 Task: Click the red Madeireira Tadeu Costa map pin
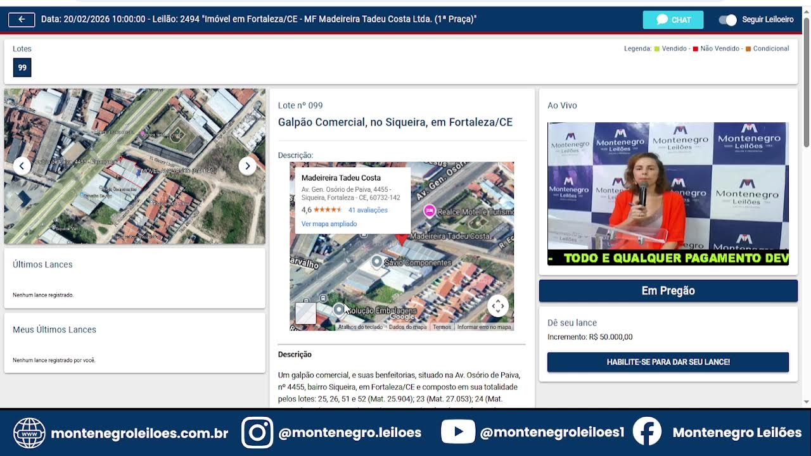tap(402, 239)
